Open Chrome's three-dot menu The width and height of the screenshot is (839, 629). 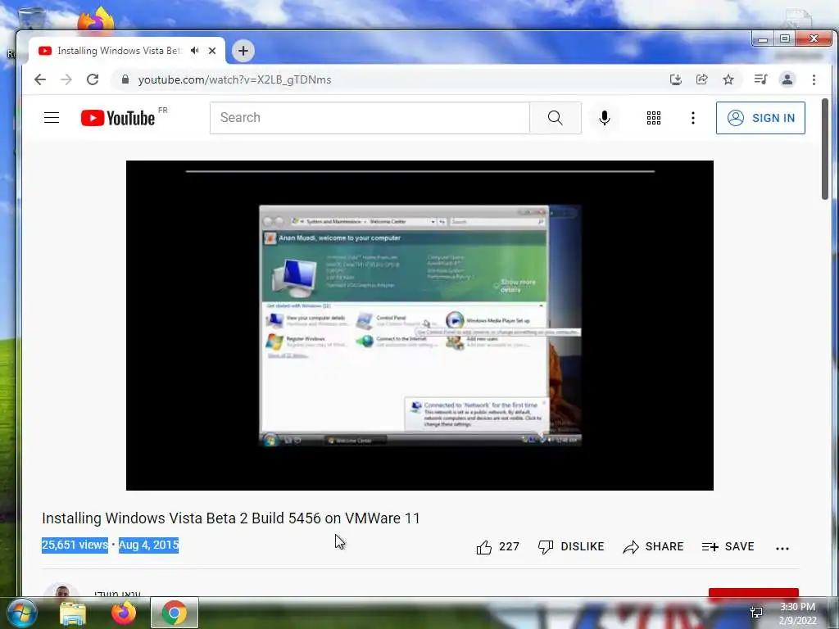pos(814,79)
